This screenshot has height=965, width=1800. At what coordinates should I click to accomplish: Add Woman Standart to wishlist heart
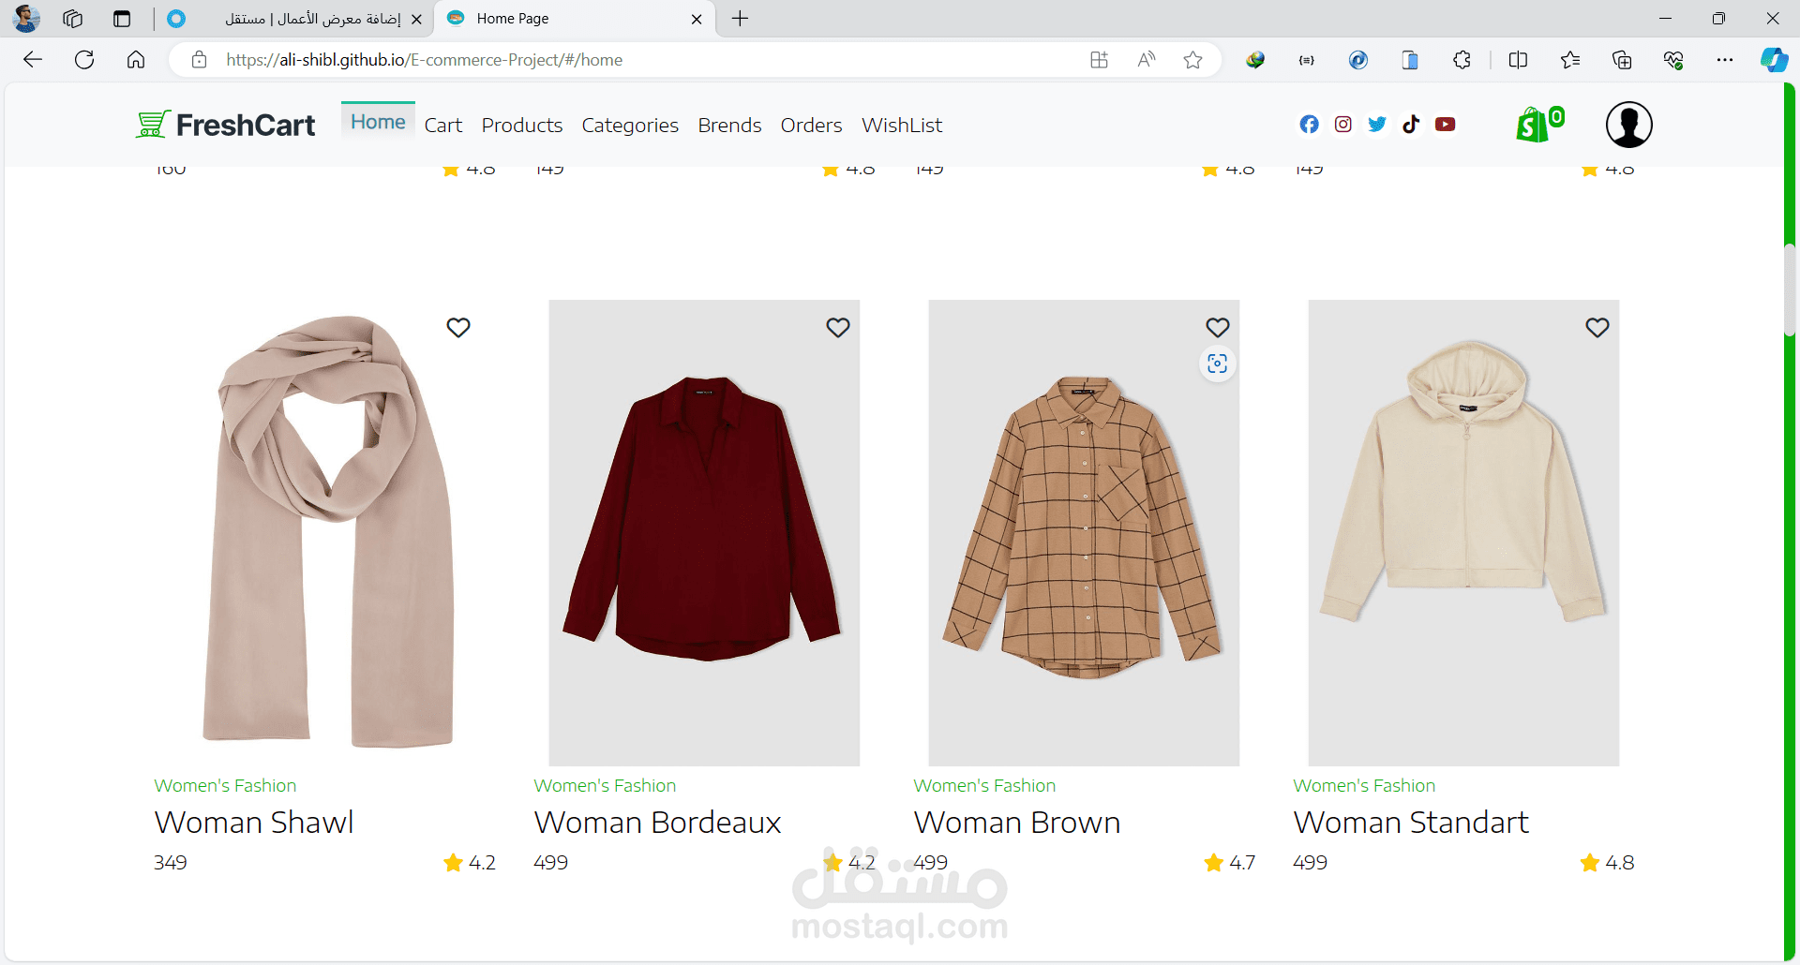tap(1597, 328)
